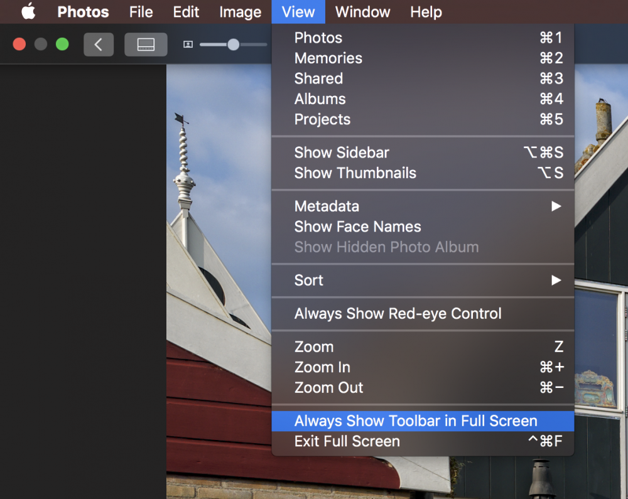Expand the Metadata submenu

tap(423, 207)
